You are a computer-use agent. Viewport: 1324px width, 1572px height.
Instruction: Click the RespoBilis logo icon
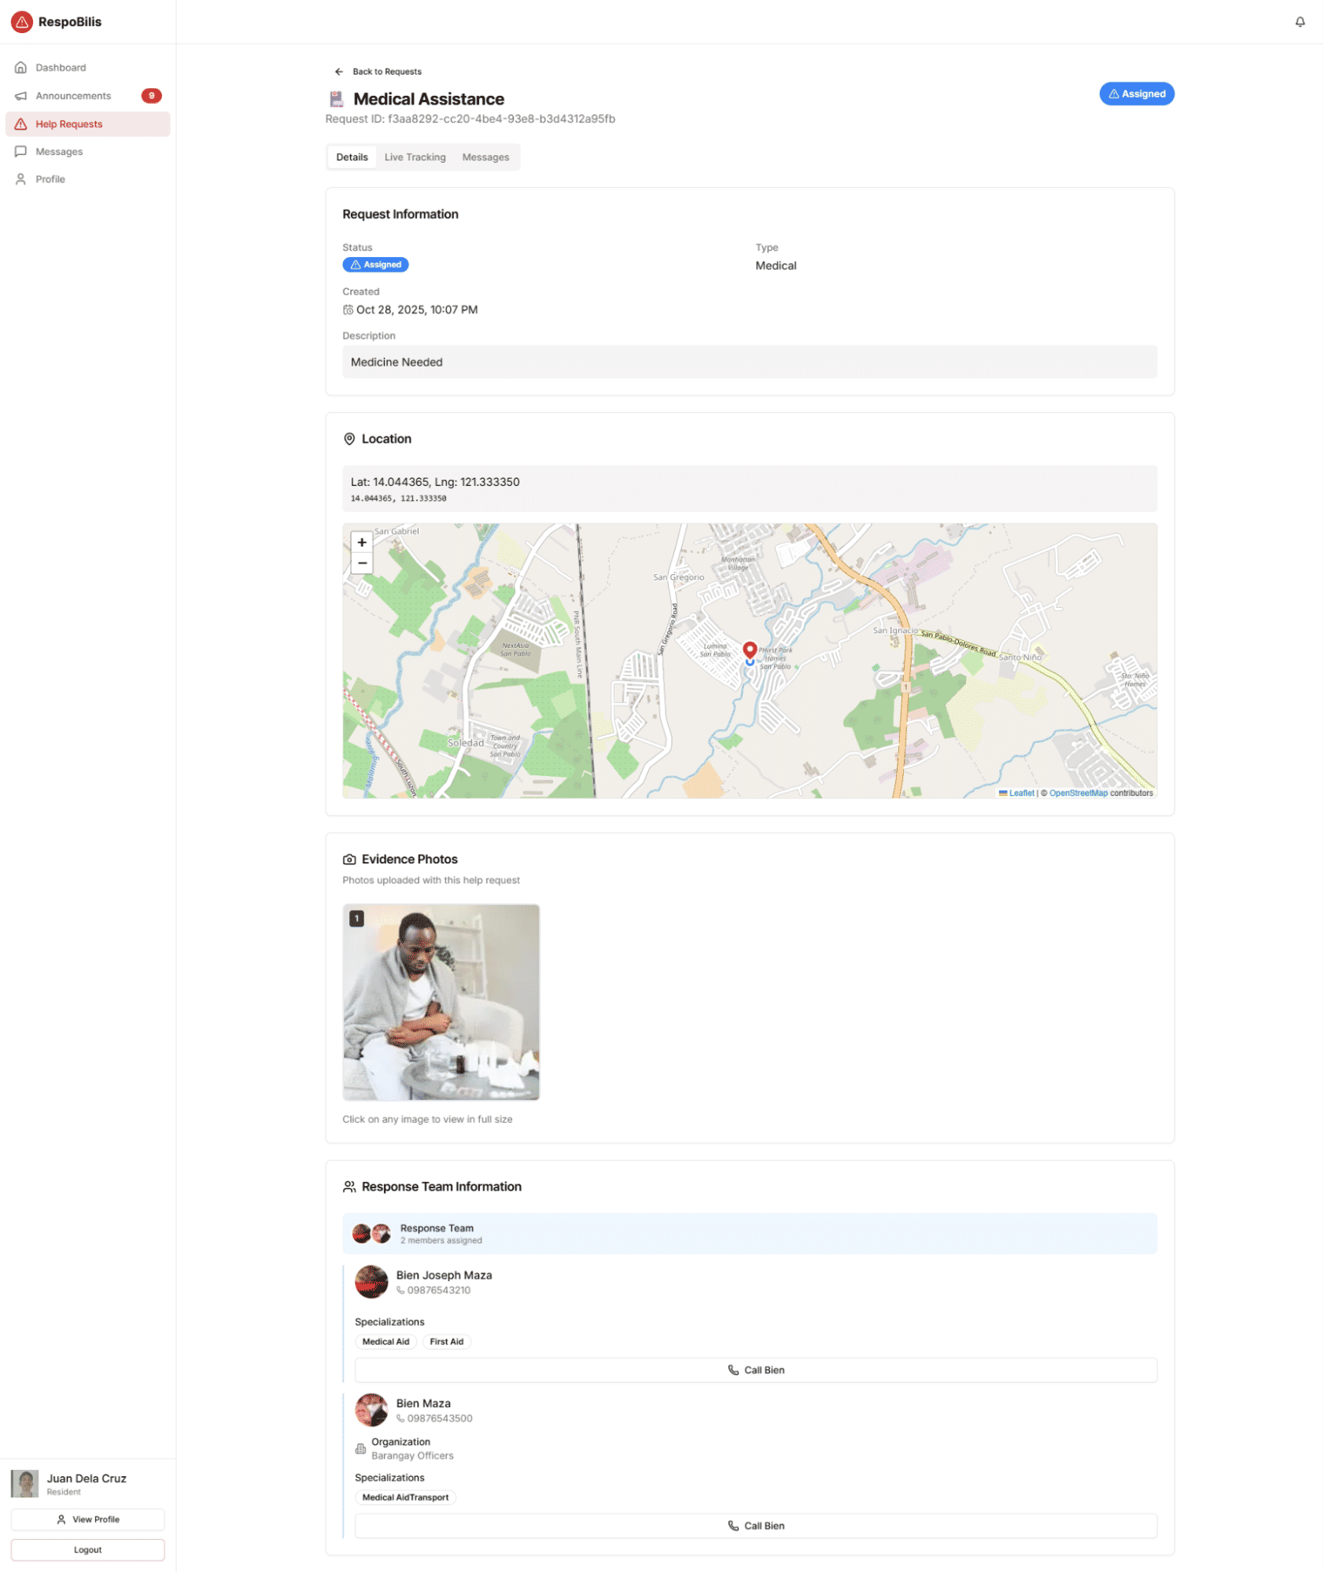coord(22,22)
